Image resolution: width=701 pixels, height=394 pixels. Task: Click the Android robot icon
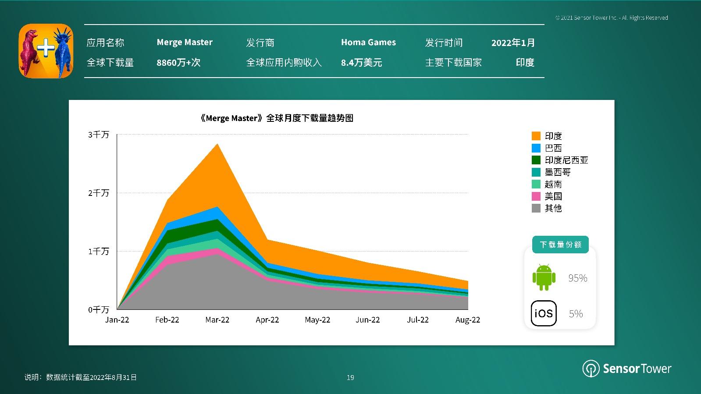click(x=544, y=277)
